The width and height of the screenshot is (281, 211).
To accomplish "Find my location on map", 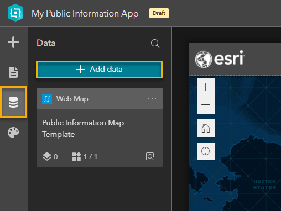I will point(206,151).
